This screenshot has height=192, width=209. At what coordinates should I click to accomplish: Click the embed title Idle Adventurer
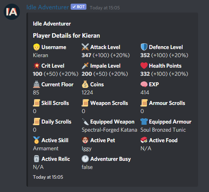pyautogui.click(x=52, y=23)
